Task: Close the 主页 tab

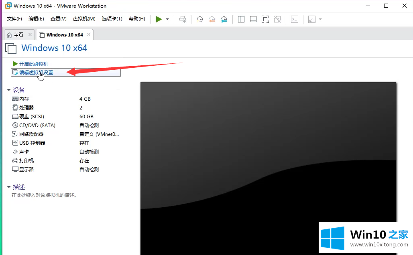Action: [30, 34]
